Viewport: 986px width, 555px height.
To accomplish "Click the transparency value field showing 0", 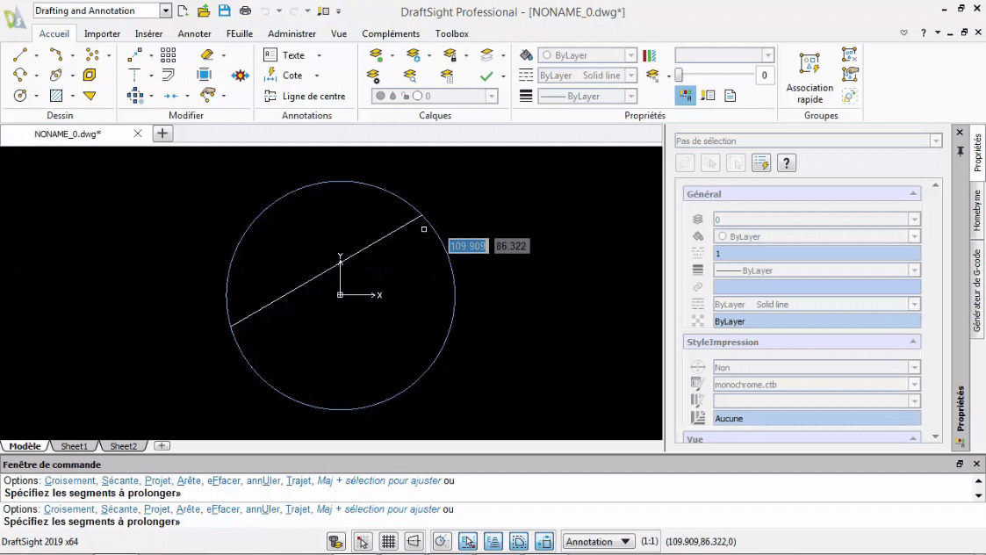I will click(764, 76).
